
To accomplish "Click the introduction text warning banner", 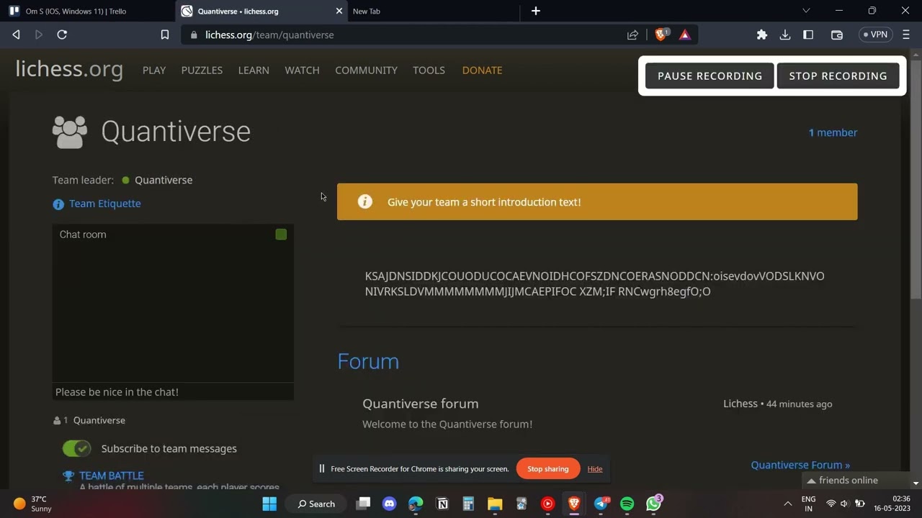I will (x=597, y=201).
